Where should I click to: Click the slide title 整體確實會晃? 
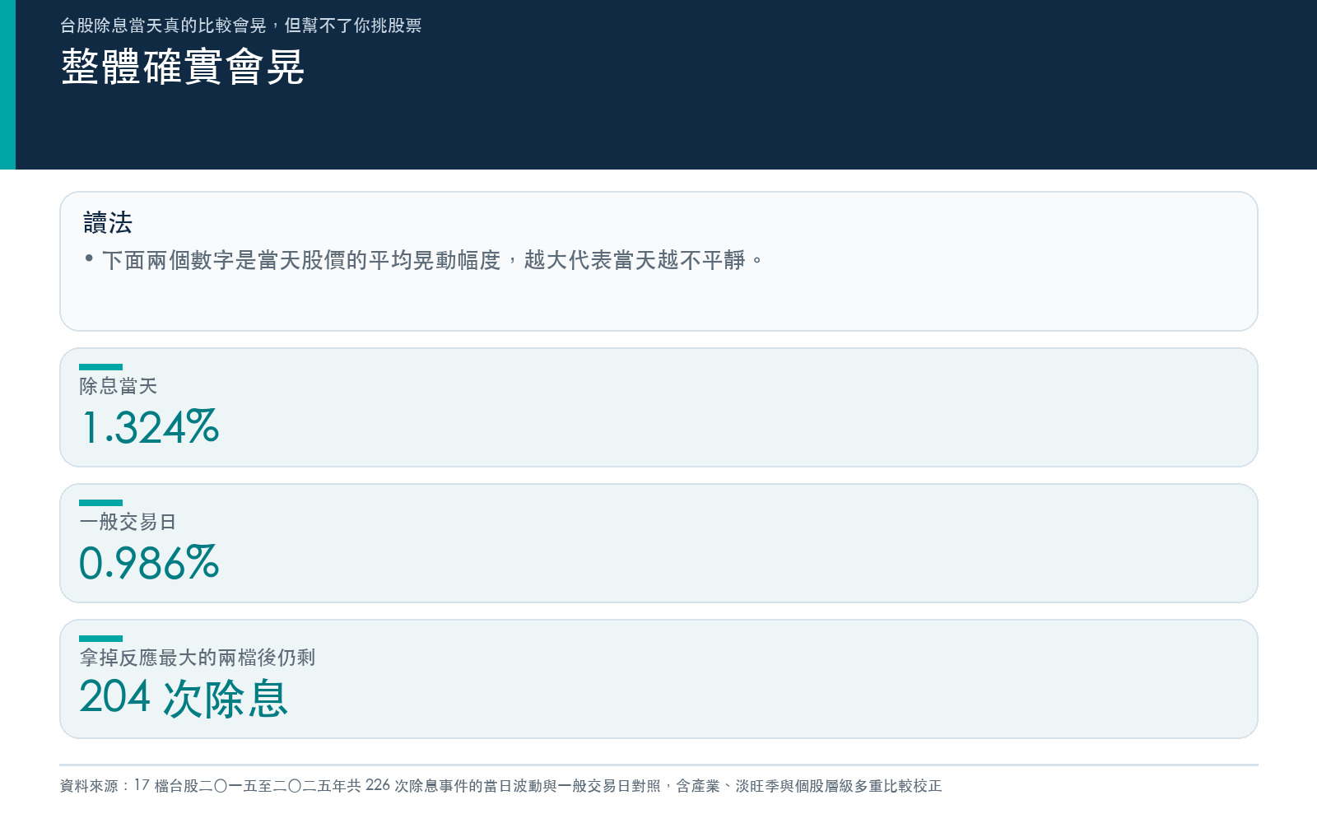[183, 67]
